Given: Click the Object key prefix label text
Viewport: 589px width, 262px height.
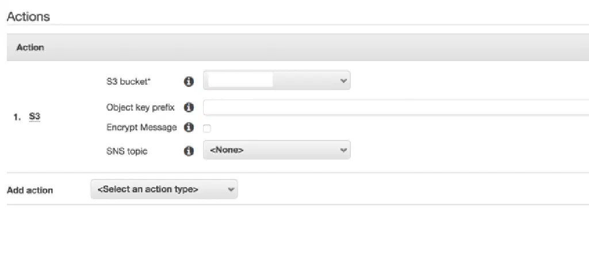Looking at the screenshot, I should (140, 108).
